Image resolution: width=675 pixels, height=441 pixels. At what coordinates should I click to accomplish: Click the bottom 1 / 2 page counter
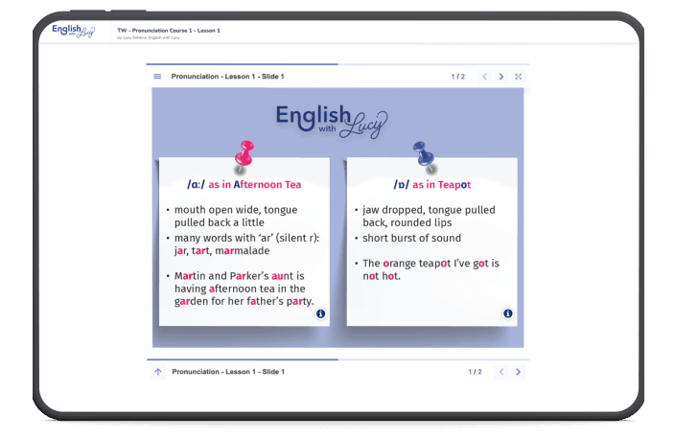click(x=475, y=371)
